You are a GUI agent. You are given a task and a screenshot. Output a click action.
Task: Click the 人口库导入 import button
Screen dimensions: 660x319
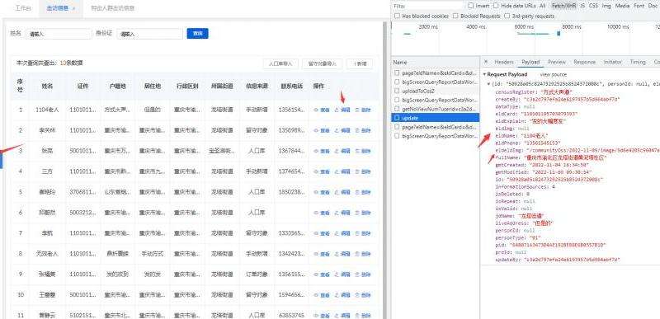pyautogui.click(x=280, y=64)
